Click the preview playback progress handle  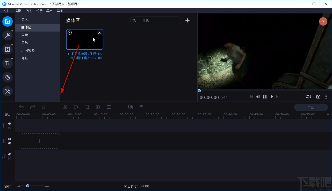click(199, 91)
